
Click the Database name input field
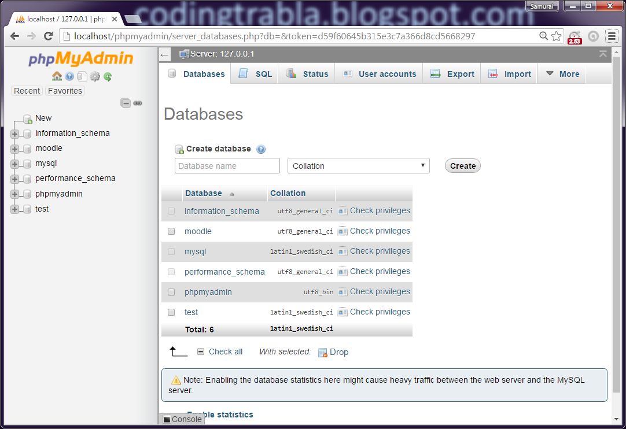227,165
